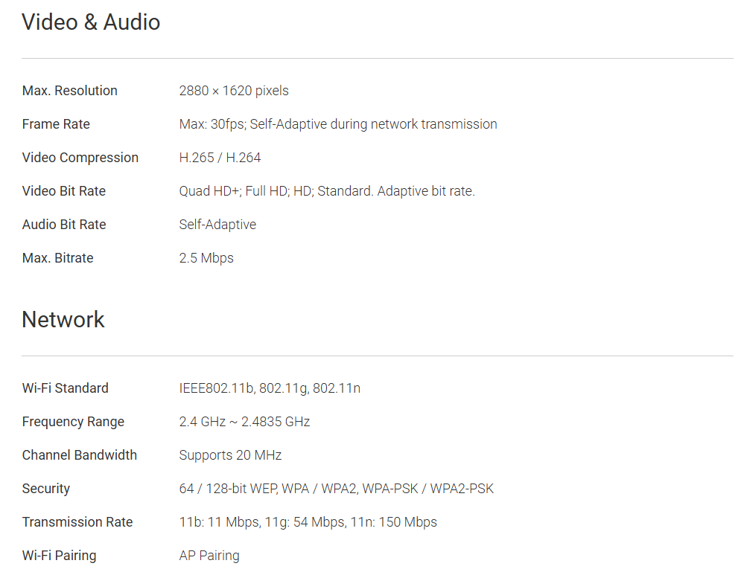
Task: Click the Video Bit Rate label
Action: 64,191
